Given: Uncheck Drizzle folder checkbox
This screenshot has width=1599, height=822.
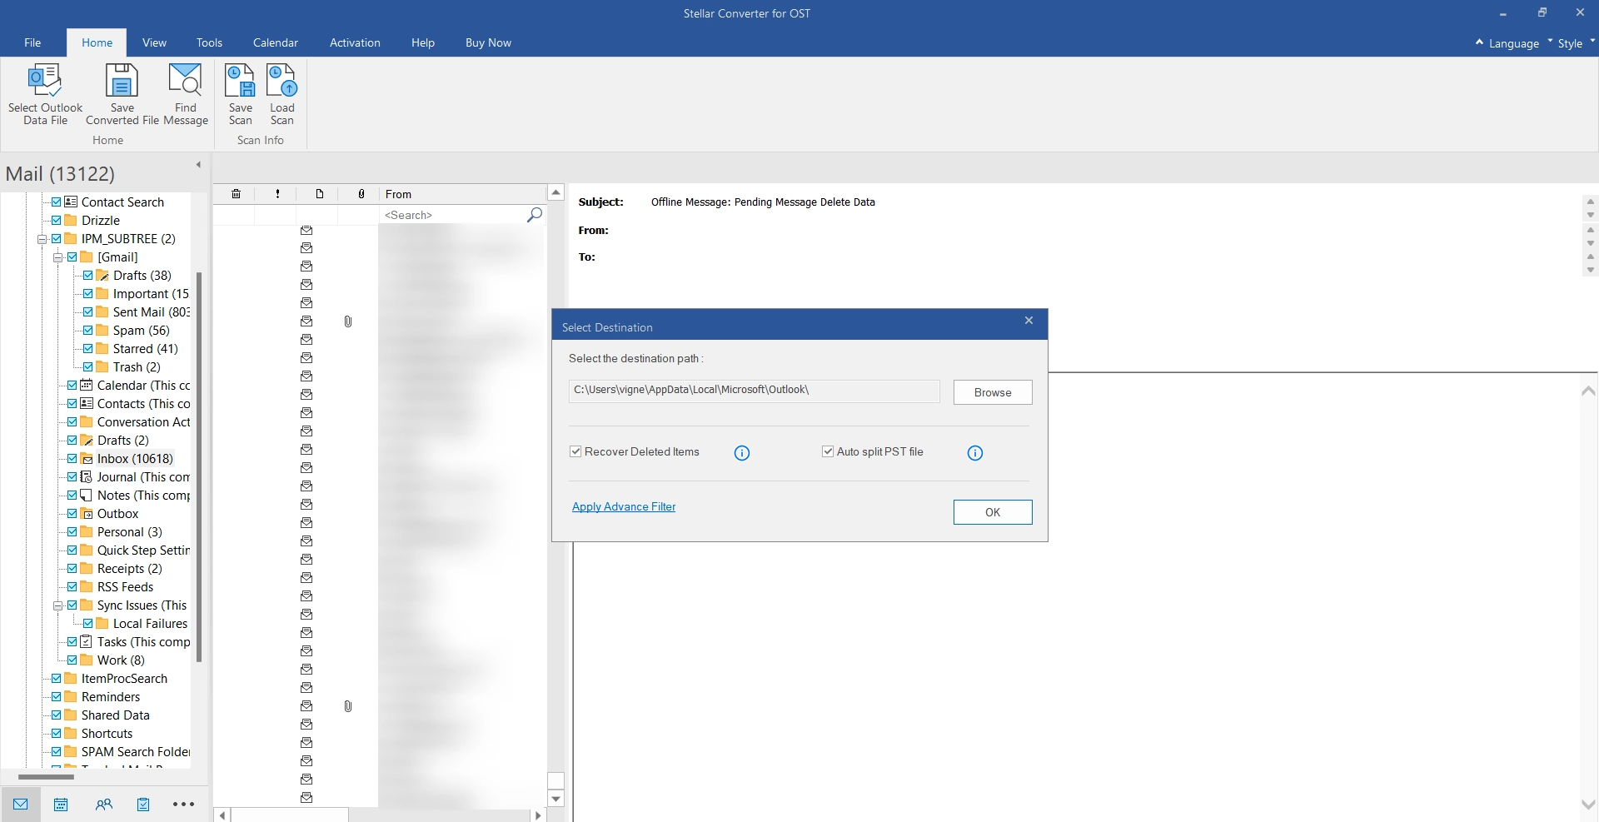Looking at the screenshot, I should pos(57,221).
